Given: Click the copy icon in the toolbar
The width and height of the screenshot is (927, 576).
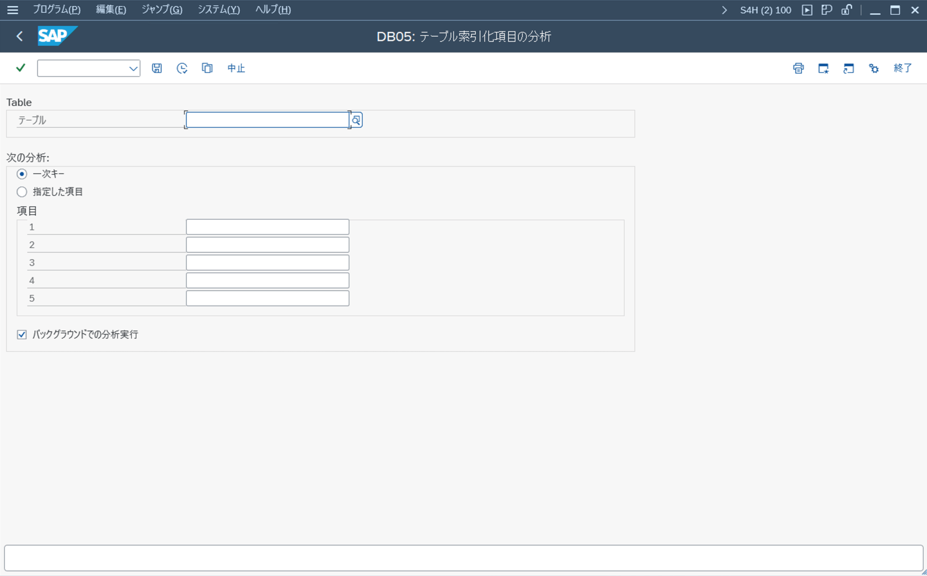Looking at the screenshot, I should click(x=207, y=68).
